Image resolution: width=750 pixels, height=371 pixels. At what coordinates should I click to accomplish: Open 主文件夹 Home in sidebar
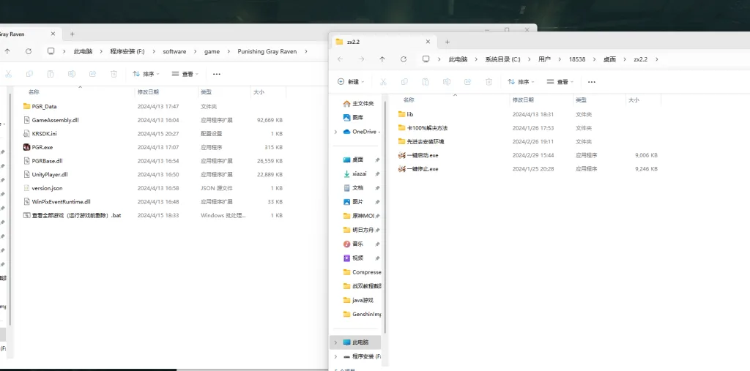[358, 104]
